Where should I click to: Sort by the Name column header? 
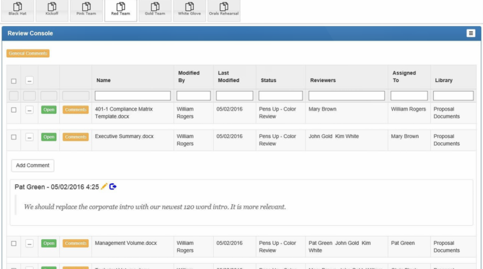tap(103, 80)
